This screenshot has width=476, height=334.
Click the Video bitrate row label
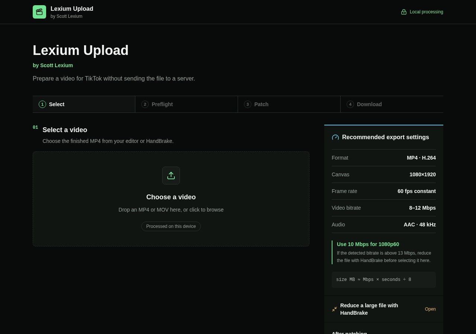[x=346, y=208]
